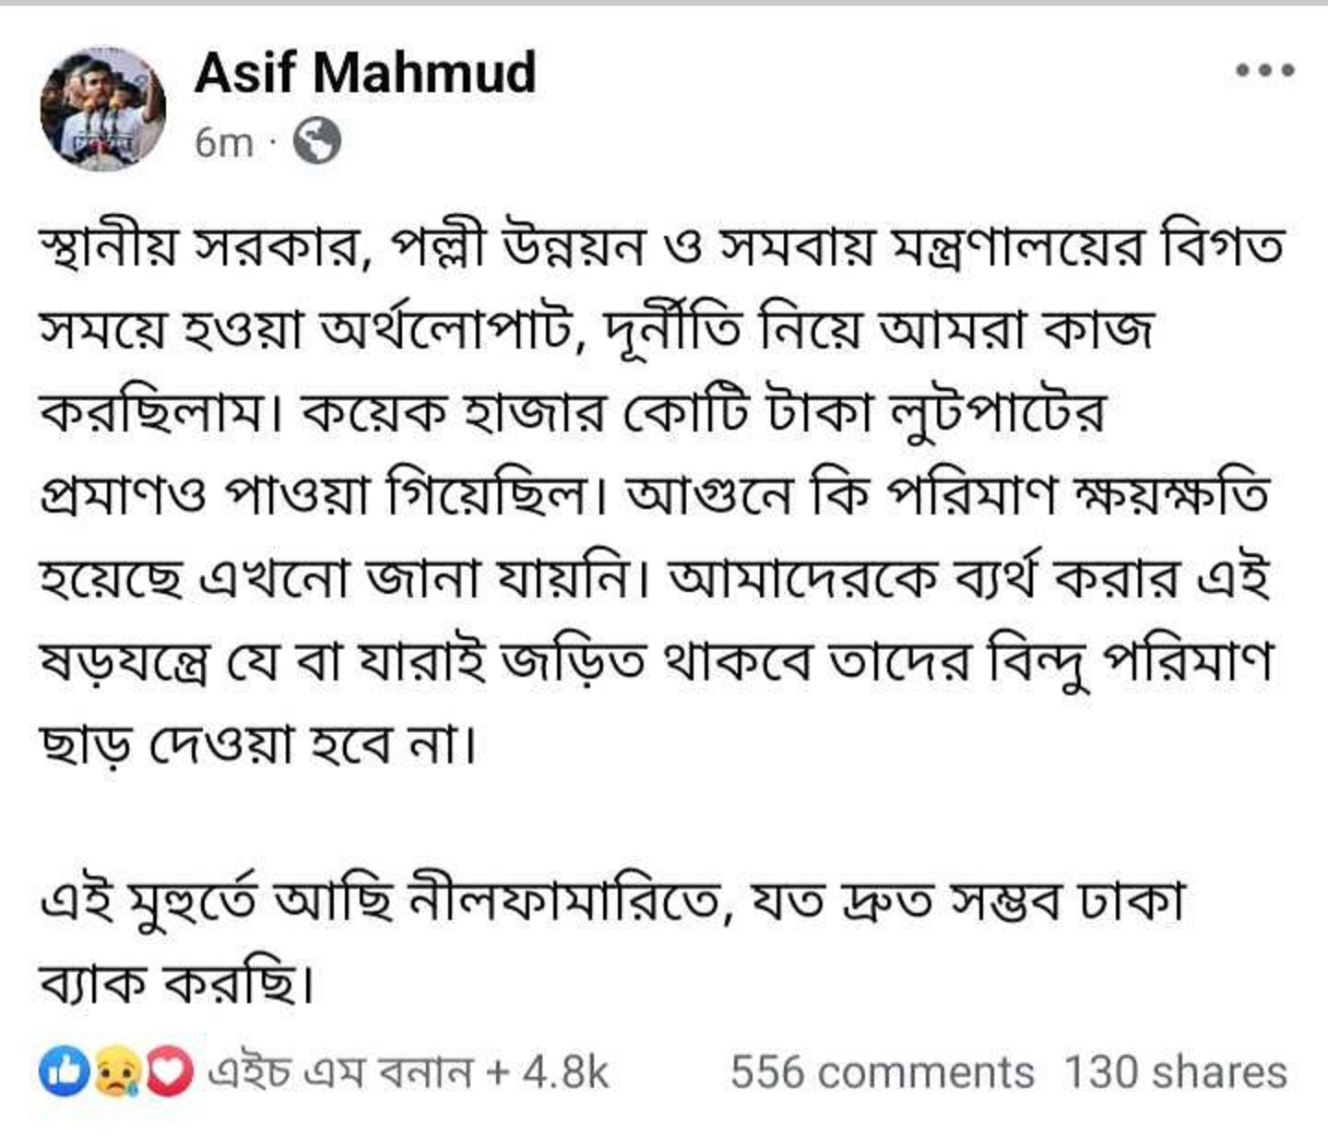Open the + 4.8k reactions count
1328x1136 pixels.
pos(548,1072)
